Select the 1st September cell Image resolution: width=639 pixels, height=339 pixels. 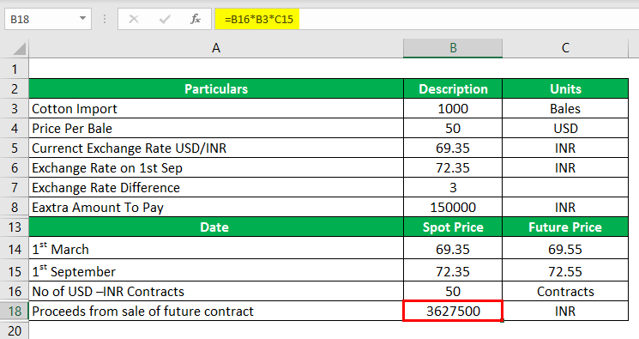click(x=216, y=270)
